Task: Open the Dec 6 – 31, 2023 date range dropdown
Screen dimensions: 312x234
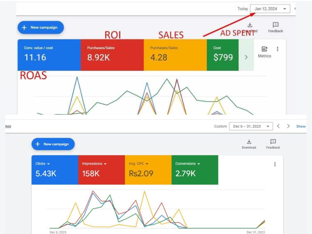Action: [x=251, y=126]
